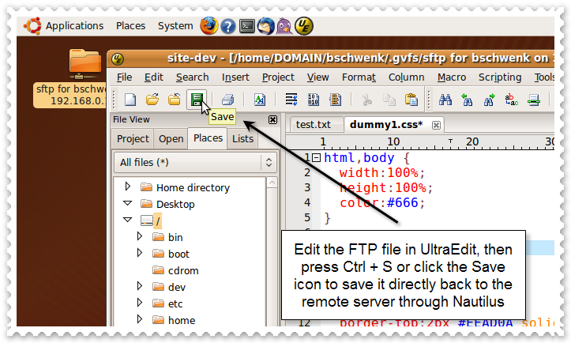Click the UltraEdit window title icon
571x343 pixels.
click(117, 58)
